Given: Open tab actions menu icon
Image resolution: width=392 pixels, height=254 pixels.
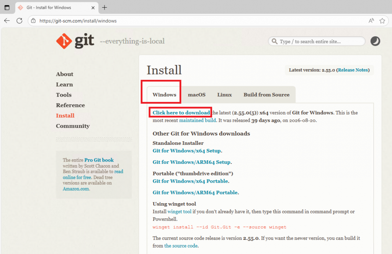Looking at the screenshot, I should [x=7, y=8].
